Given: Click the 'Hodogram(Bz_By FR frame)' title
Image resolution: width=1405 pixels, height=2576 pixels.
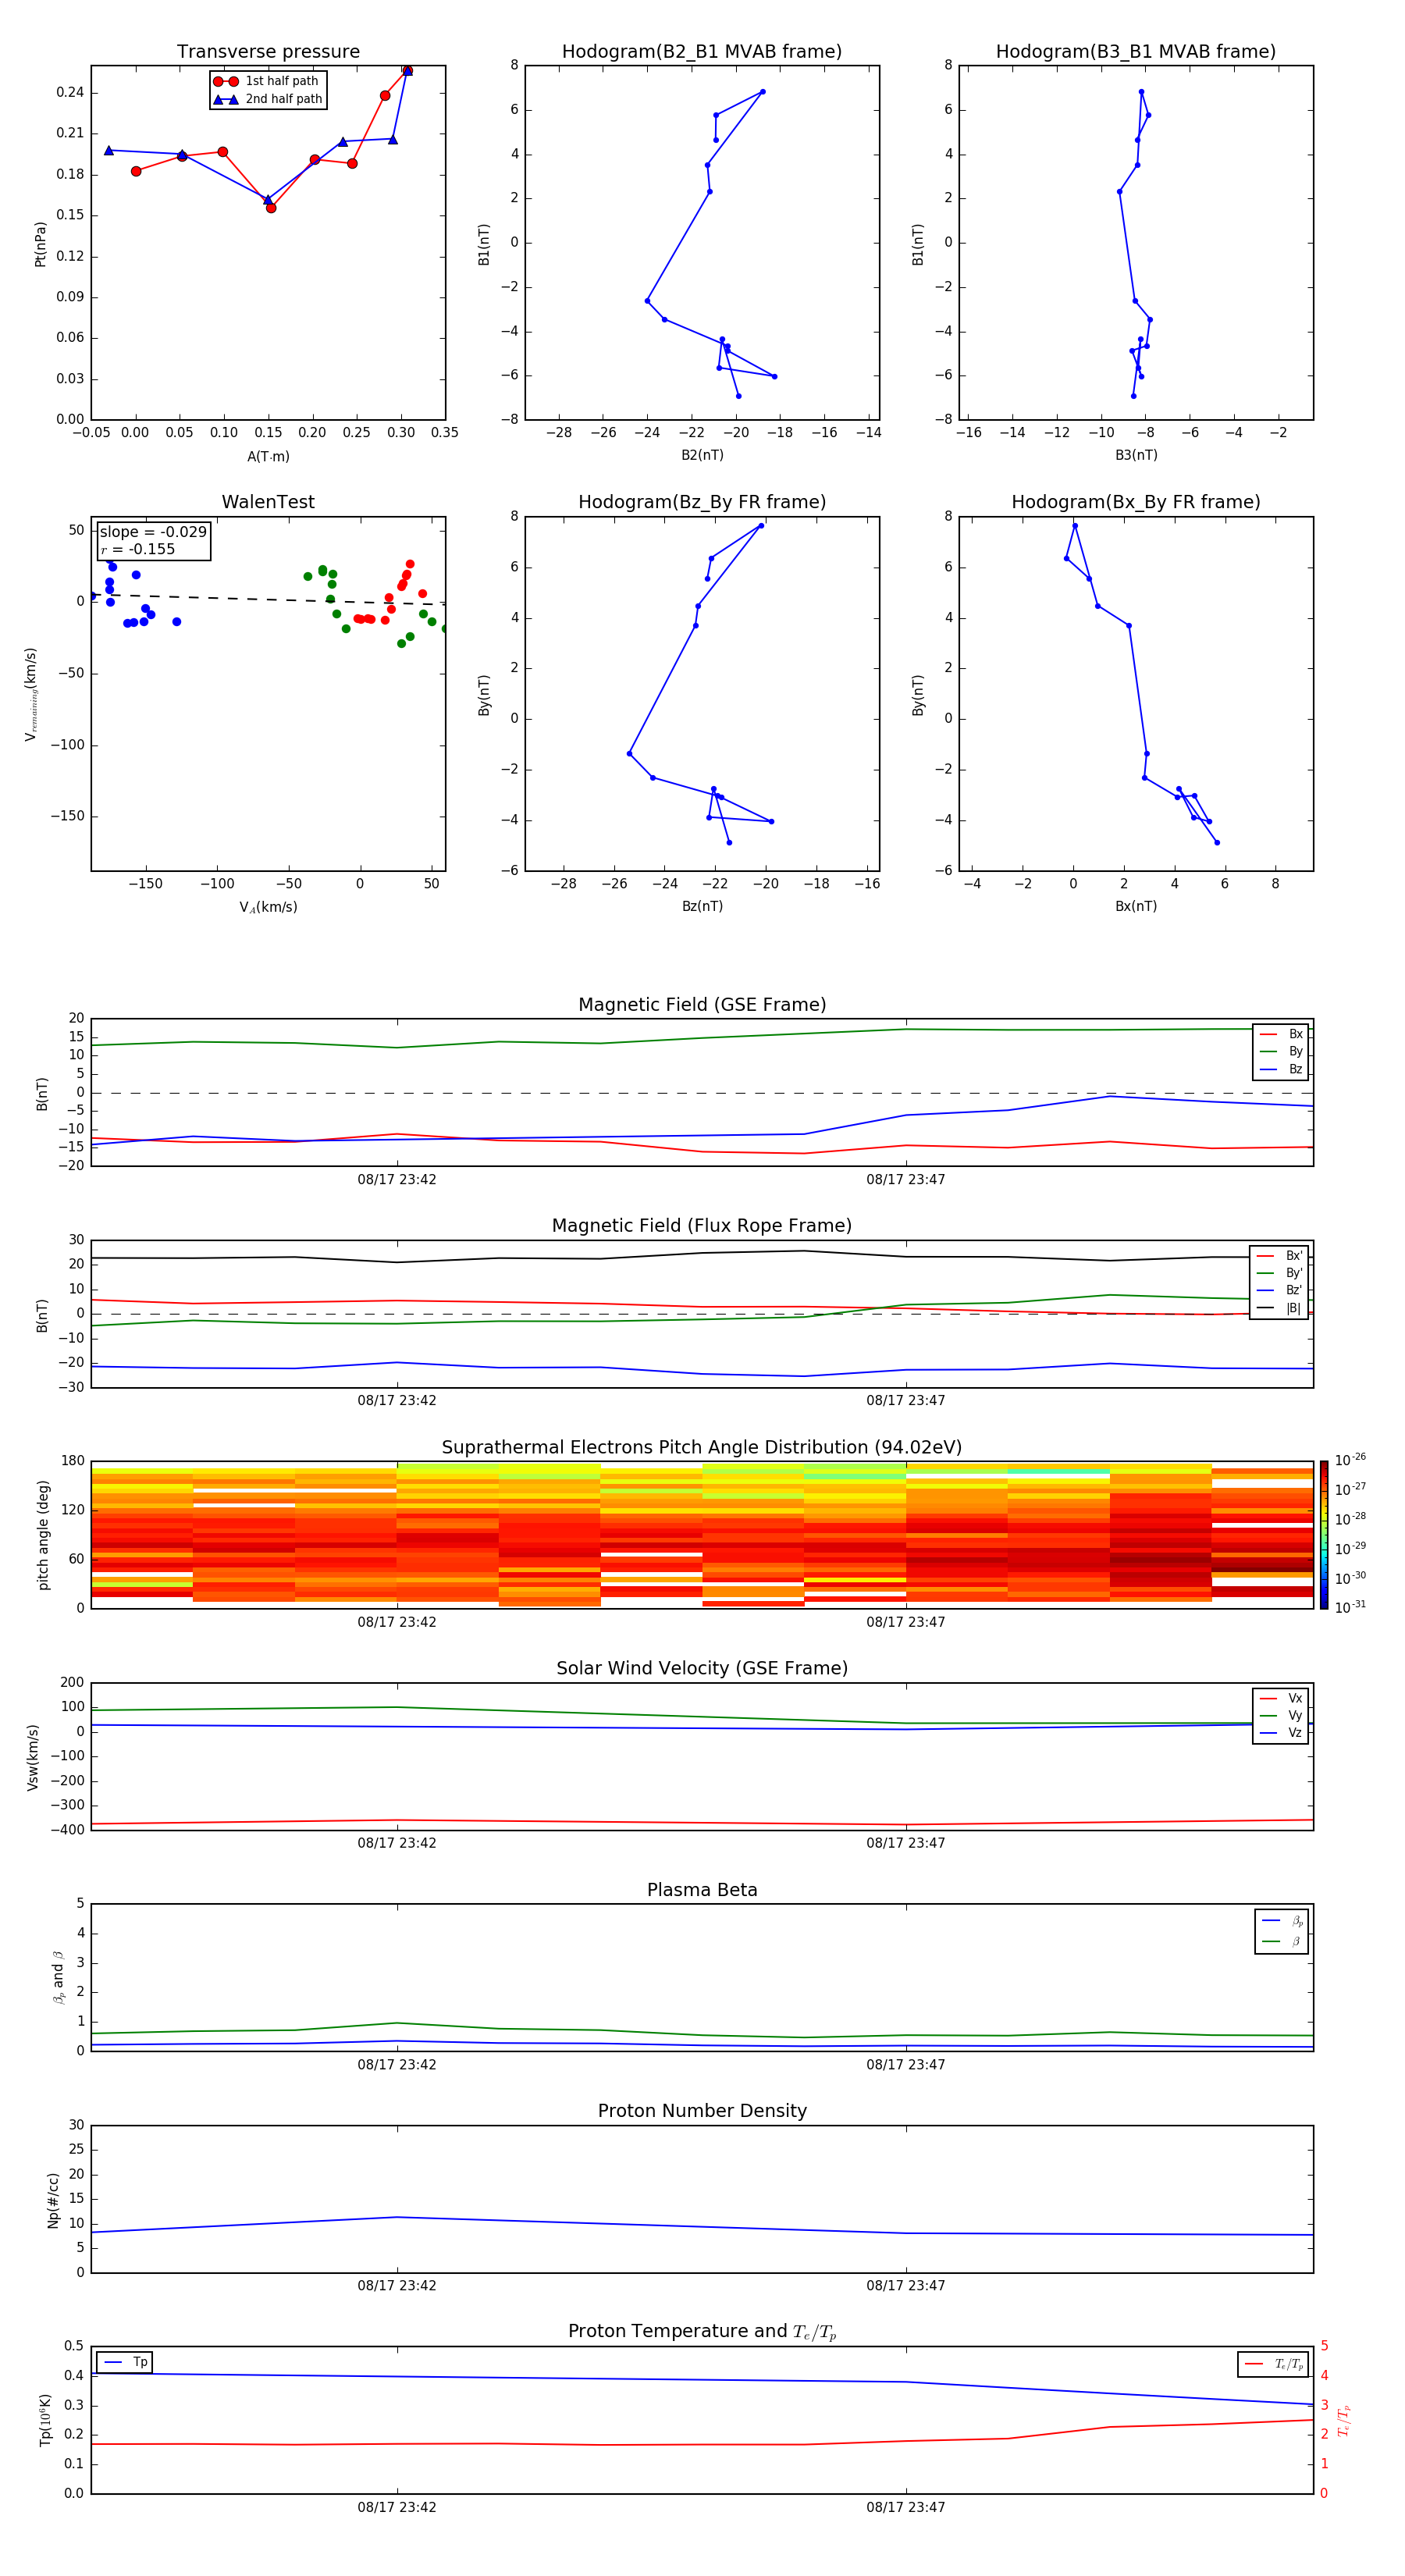Looking at the screenshot, I should [702, 502].
